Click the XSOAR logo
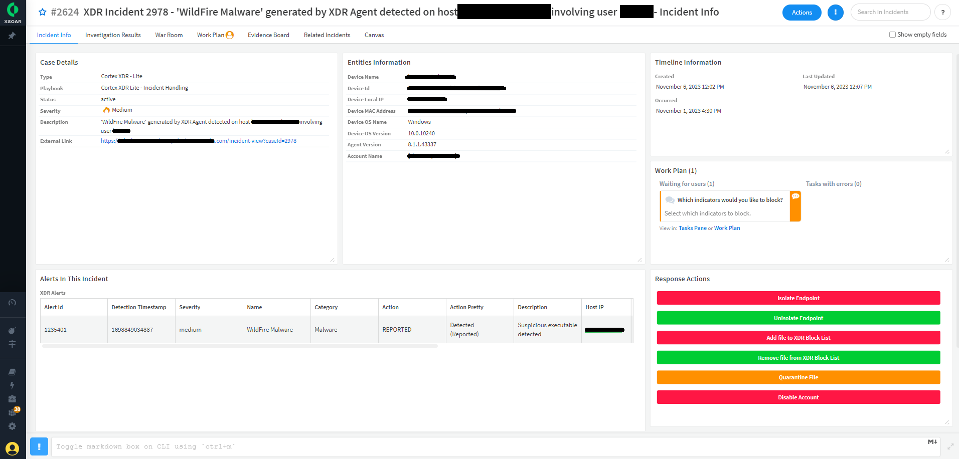959x459 pixels. (x=13, y=13)
